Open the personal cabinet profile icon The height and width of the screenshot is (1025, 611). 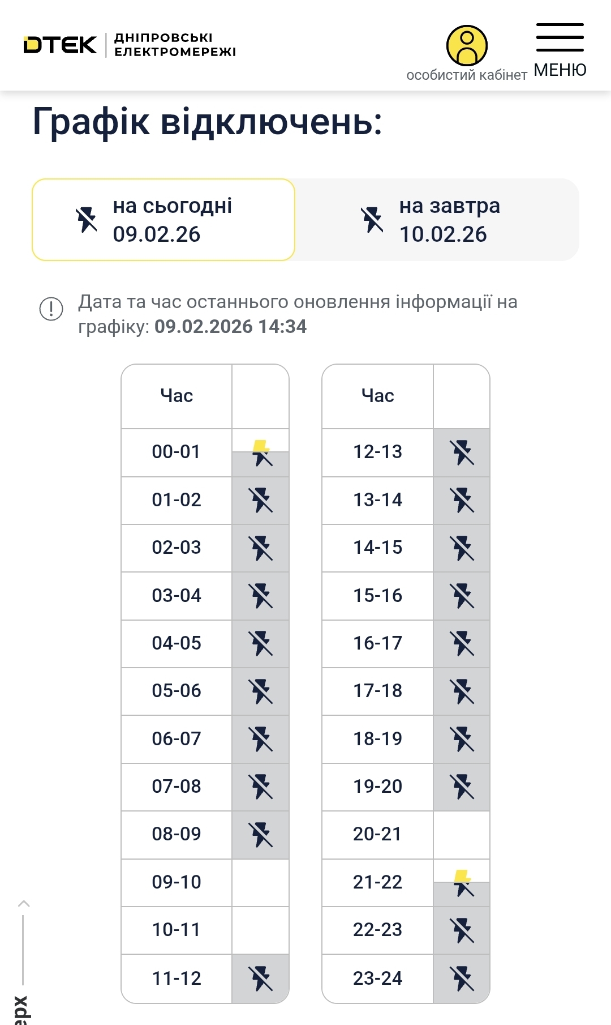(x=467, y=45)
